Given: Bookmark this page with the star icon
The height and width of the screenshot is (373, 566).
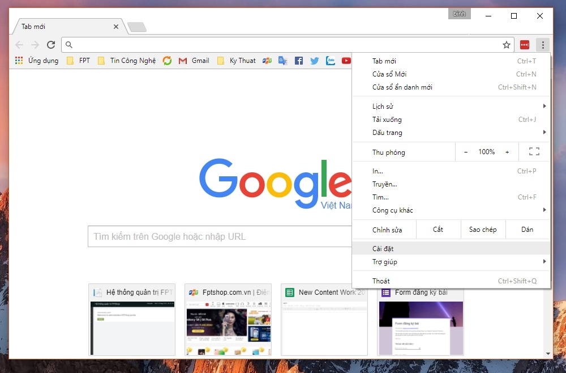Looking at the screenshot, I should pos(507,45).
